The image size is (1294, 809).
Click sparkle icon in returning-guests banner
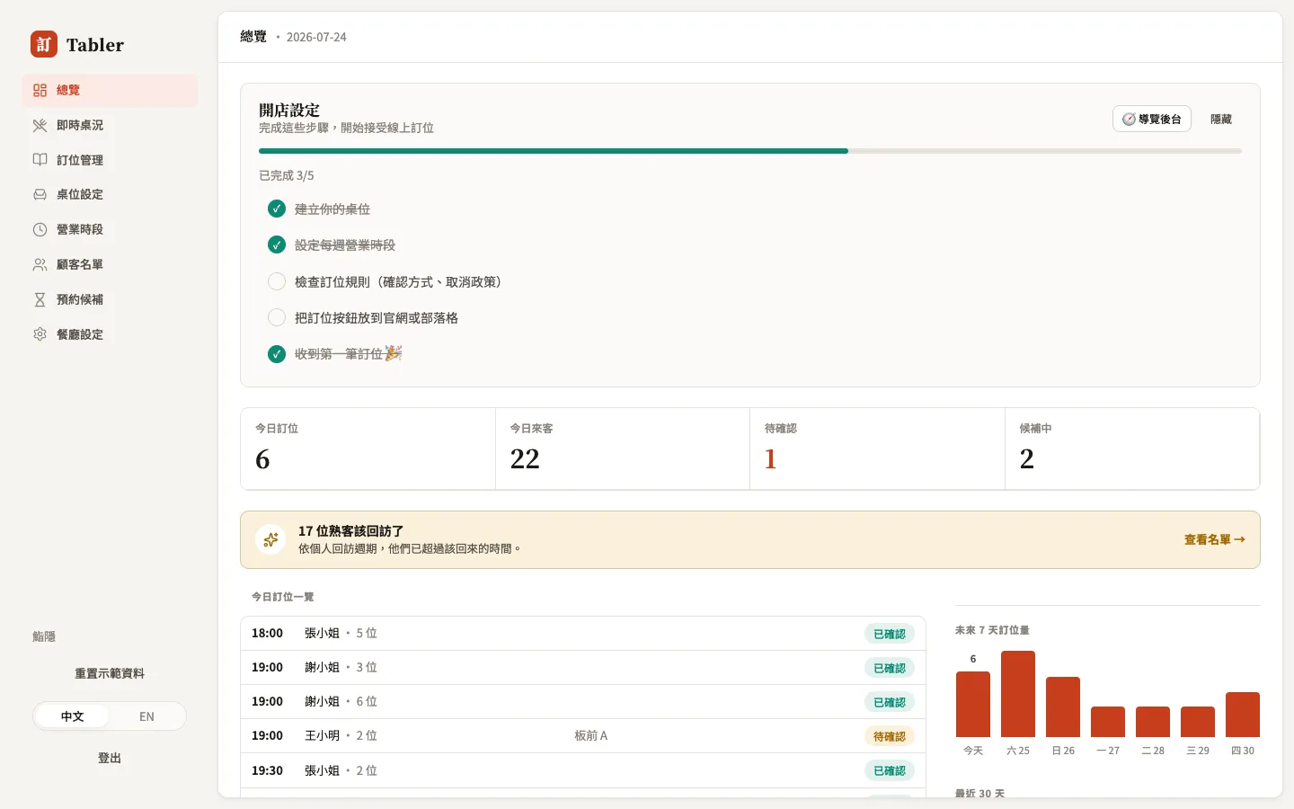(x=270, y=539)
